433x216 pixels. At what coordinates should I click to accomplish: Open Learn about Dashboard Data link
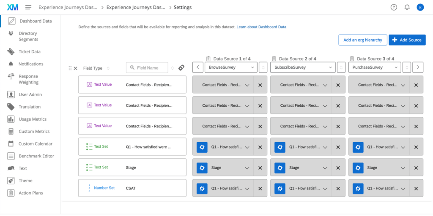pos(261,27)
